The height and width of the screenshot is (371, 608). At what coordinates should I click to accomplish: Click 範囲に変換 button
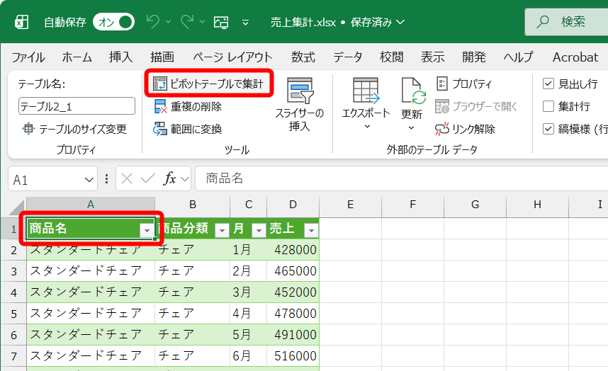[x=188, y=129]
